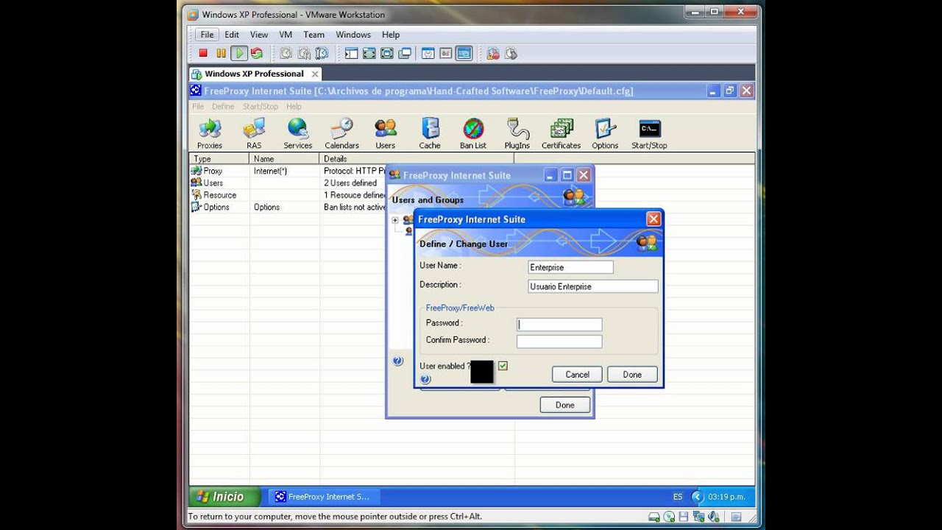Open the RAS toolbar icon
This screenshot has width=942, height=530.
(254, 134)
